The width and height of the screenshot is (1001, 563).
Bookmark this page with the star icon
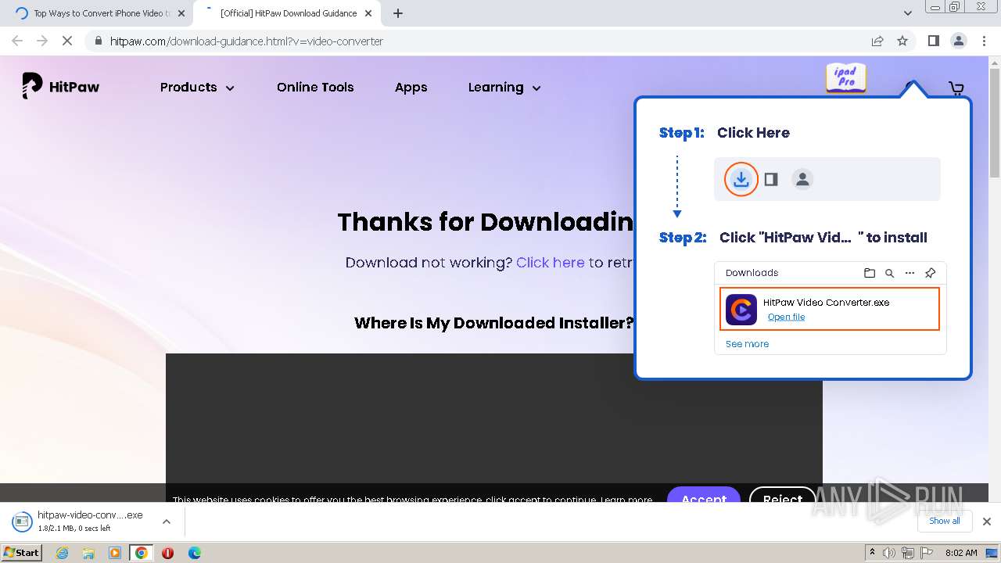[x=902, y=41]
